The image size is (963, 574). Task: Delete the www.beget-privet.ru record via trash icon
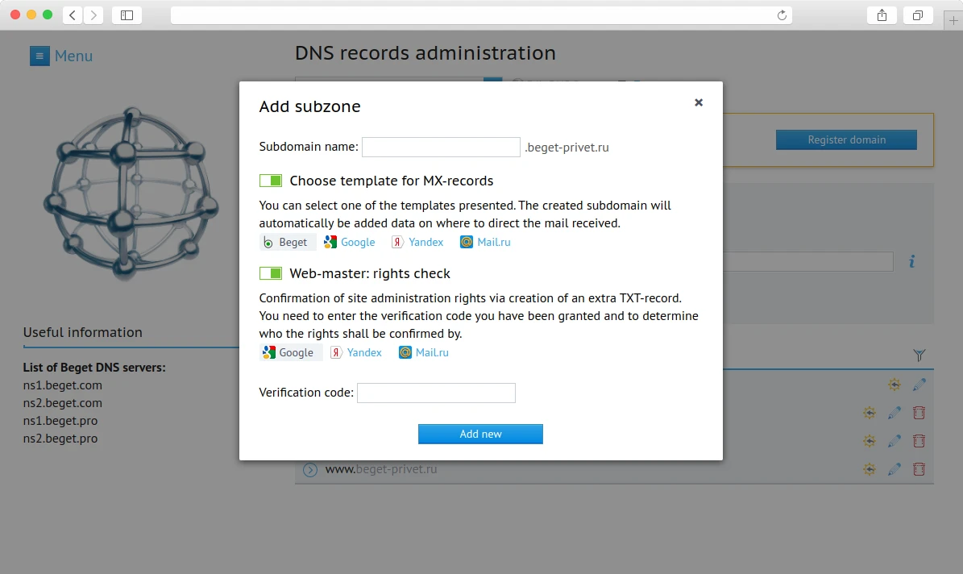[x=919, y=469]
